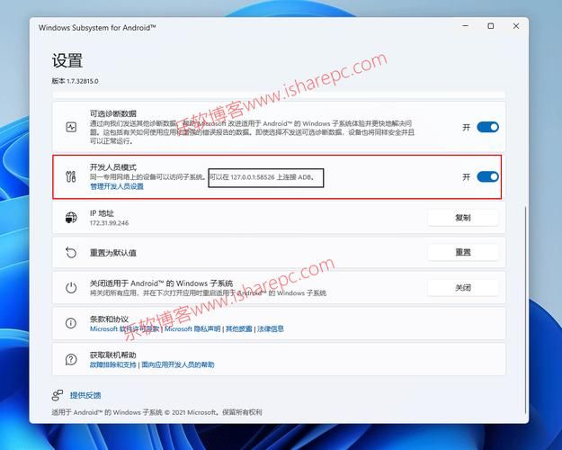Click the terms and agreements info icon

[71, 324]
